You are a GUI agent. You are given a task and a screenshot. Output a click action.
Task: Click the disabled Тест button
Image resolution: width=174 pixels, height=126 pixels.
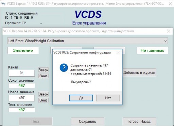[36, 121]
